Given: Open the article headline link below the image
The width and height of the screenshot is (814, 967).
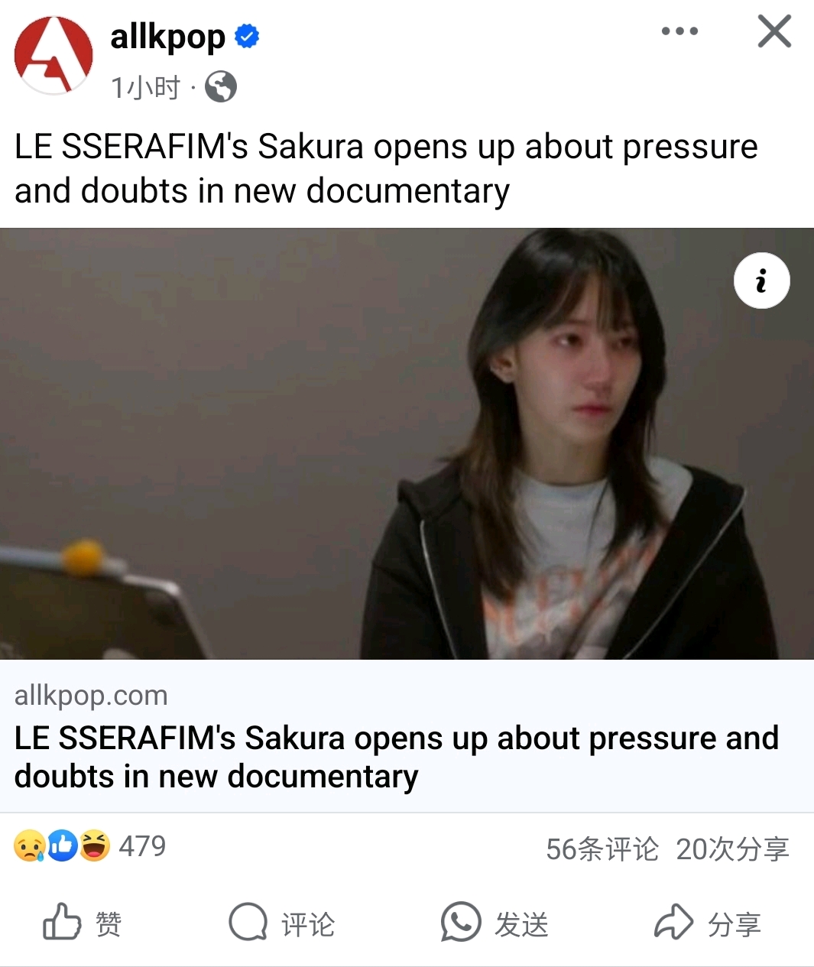Looking at the screenshot, I should 396,757.
